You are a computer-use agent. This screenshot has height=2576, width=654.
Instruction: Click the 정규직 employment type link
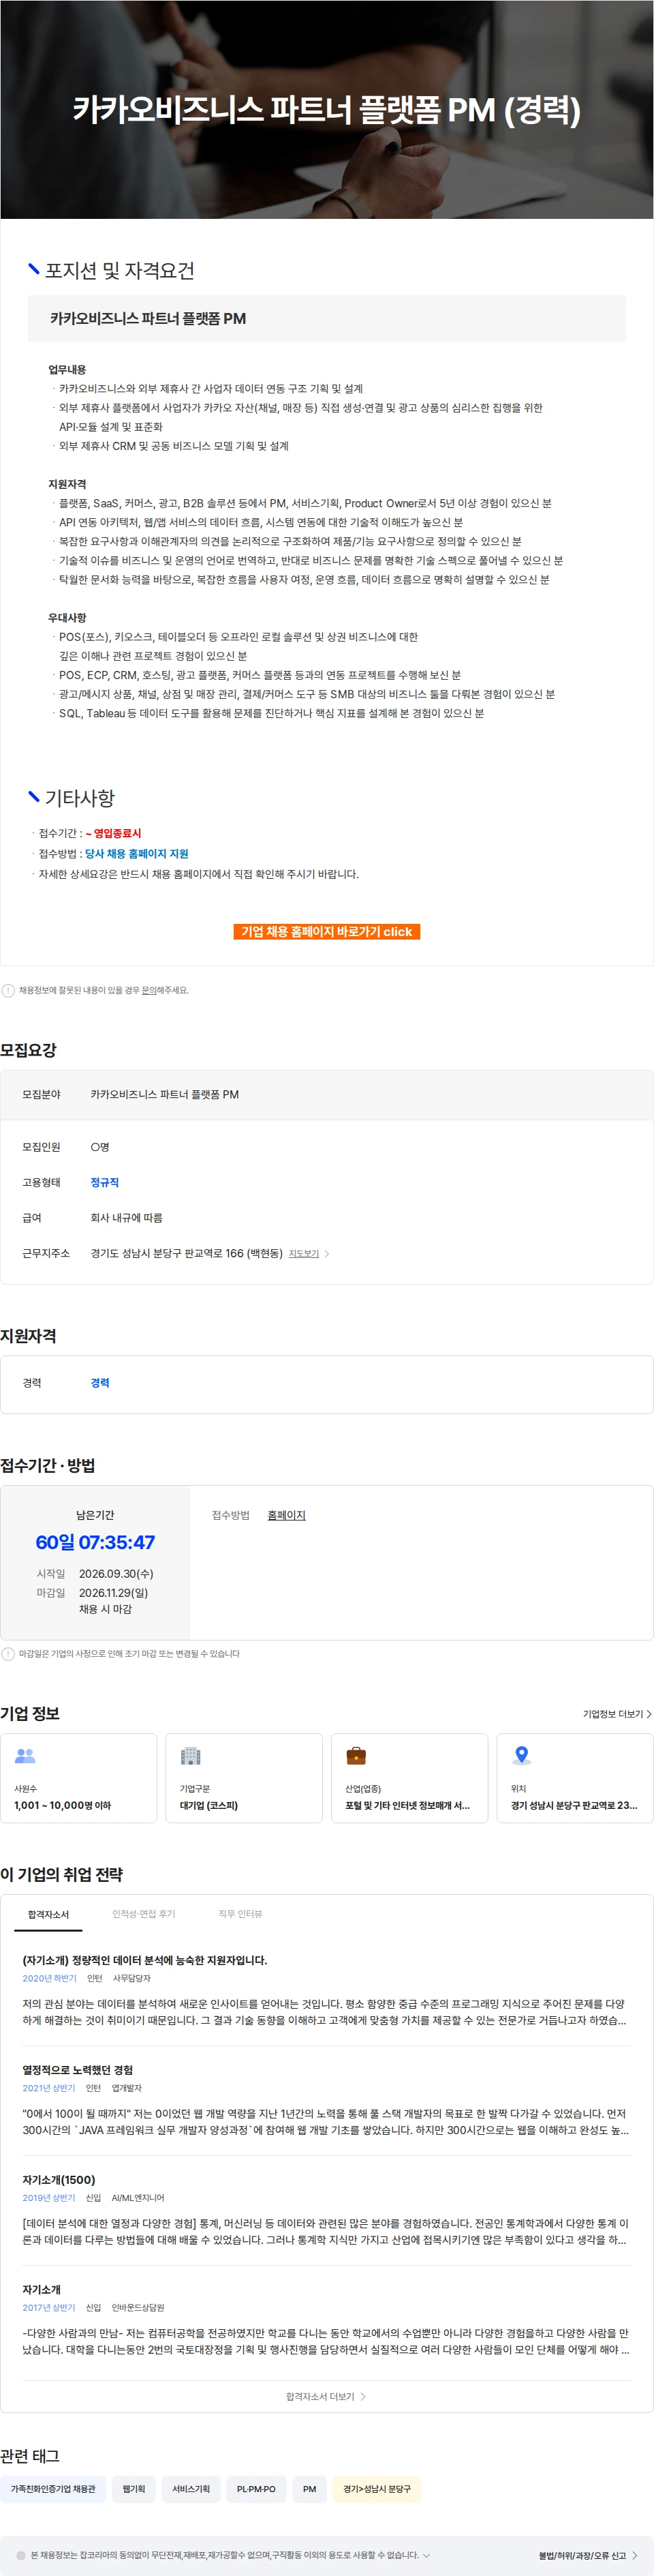pos(105,1182)
